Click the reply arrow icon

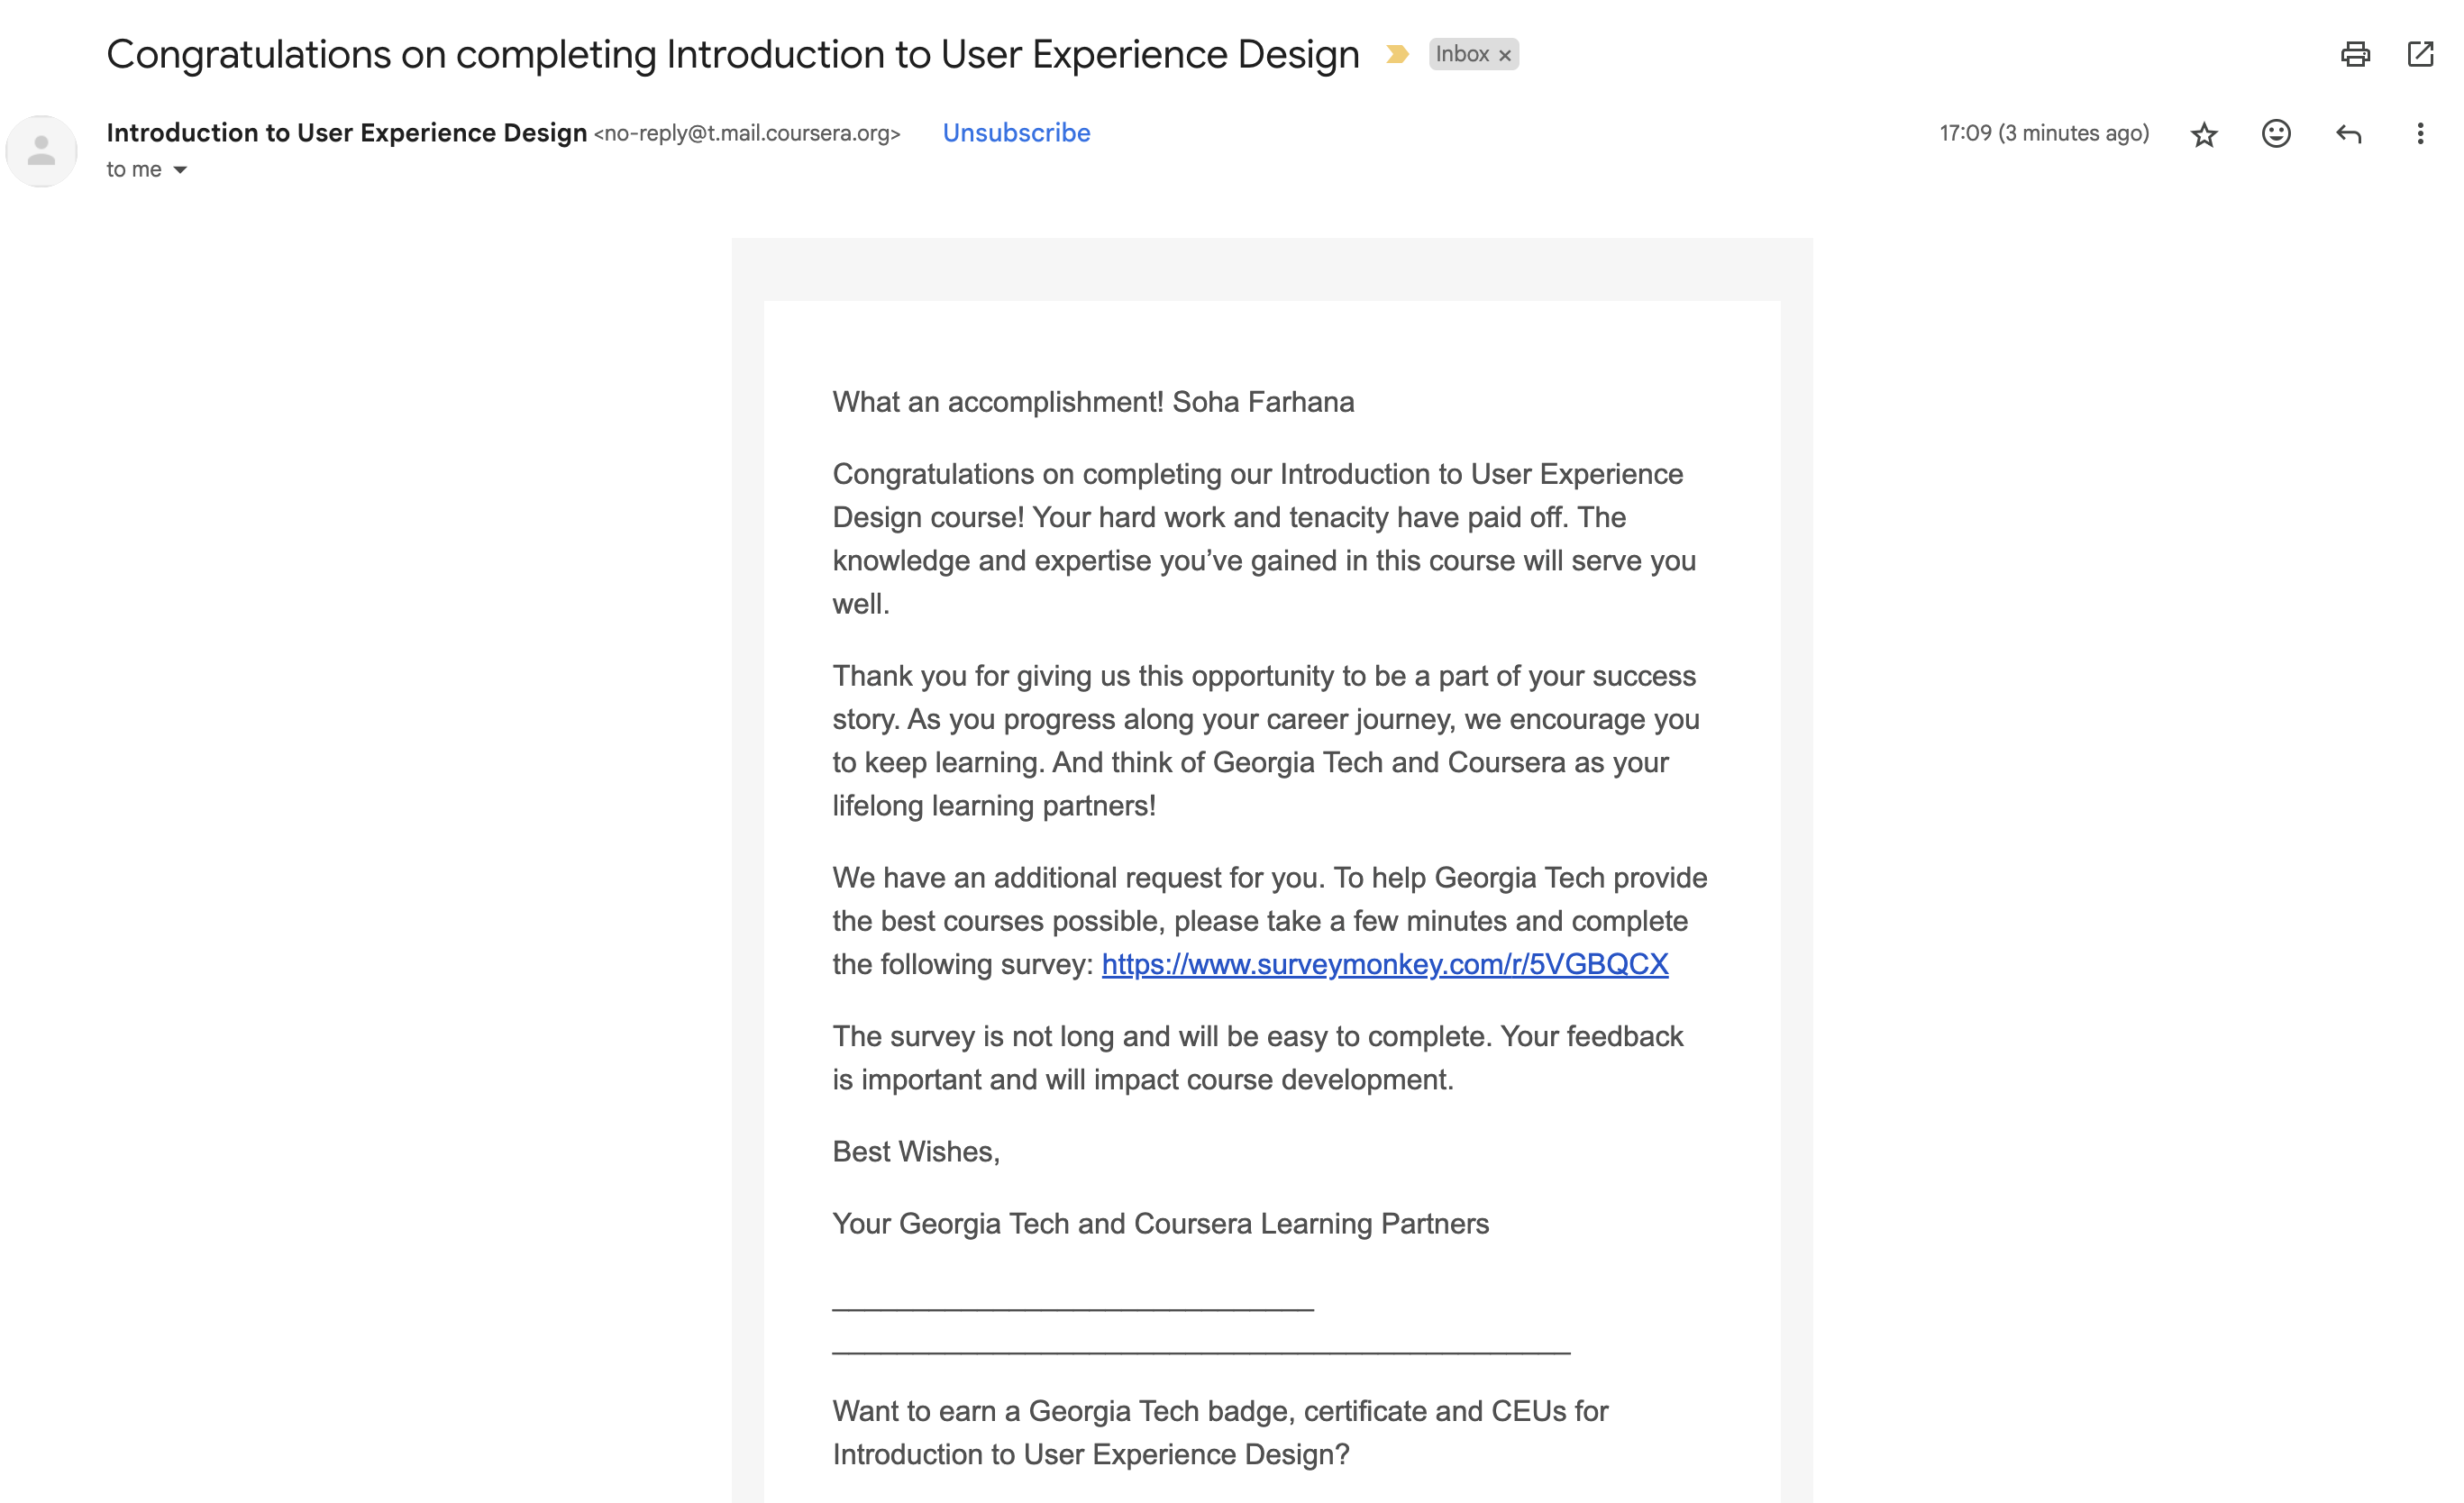(2348, 134)
